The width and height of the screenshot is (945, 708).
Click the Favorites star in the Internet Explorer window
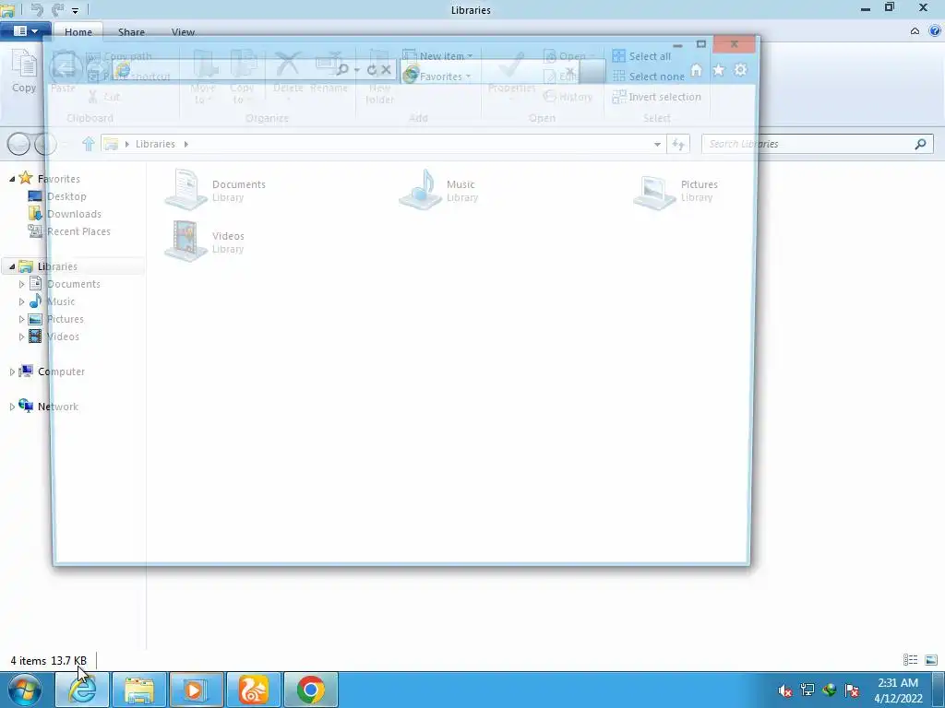coord(718,70)
